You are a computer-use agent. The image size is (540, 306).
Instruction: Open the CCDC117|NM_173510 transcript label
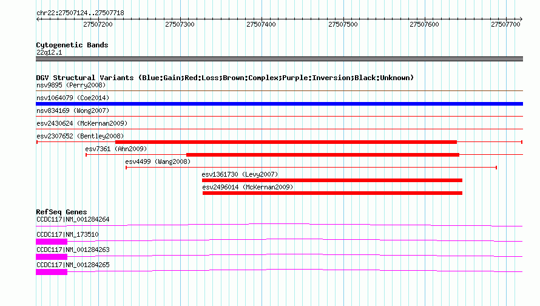(67, 235)
